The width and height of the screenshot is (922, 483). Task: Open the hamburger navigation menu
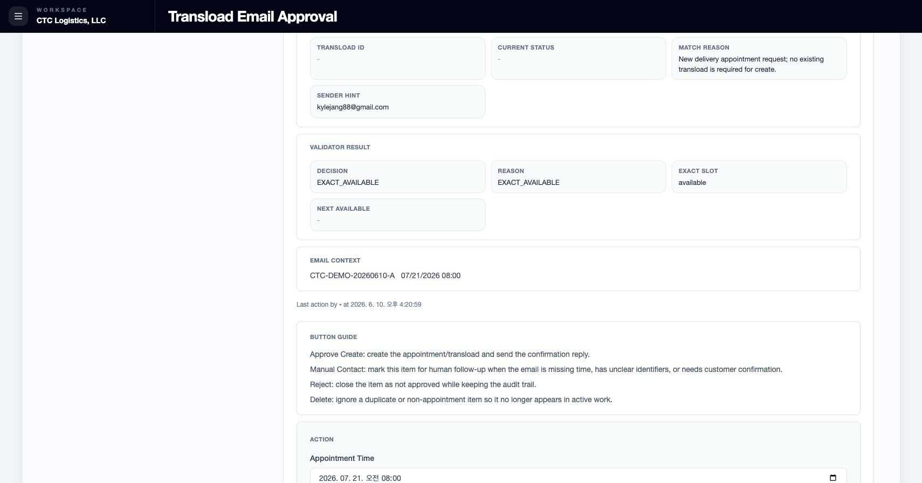(x=18, y=16)
